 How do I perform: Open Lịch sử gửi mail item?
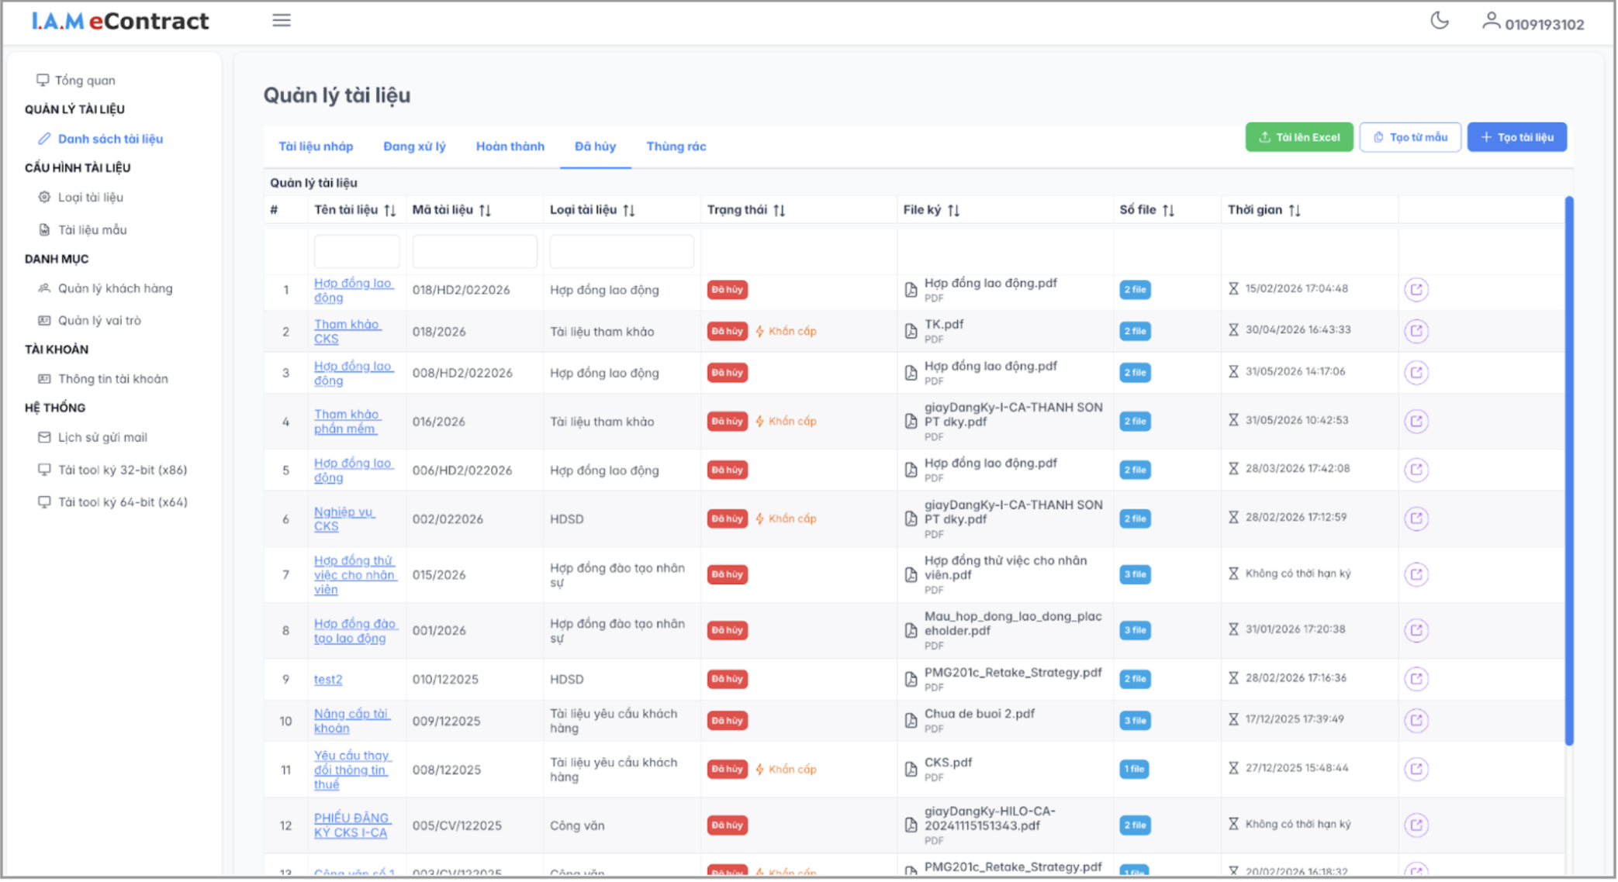tap(102, 438)
